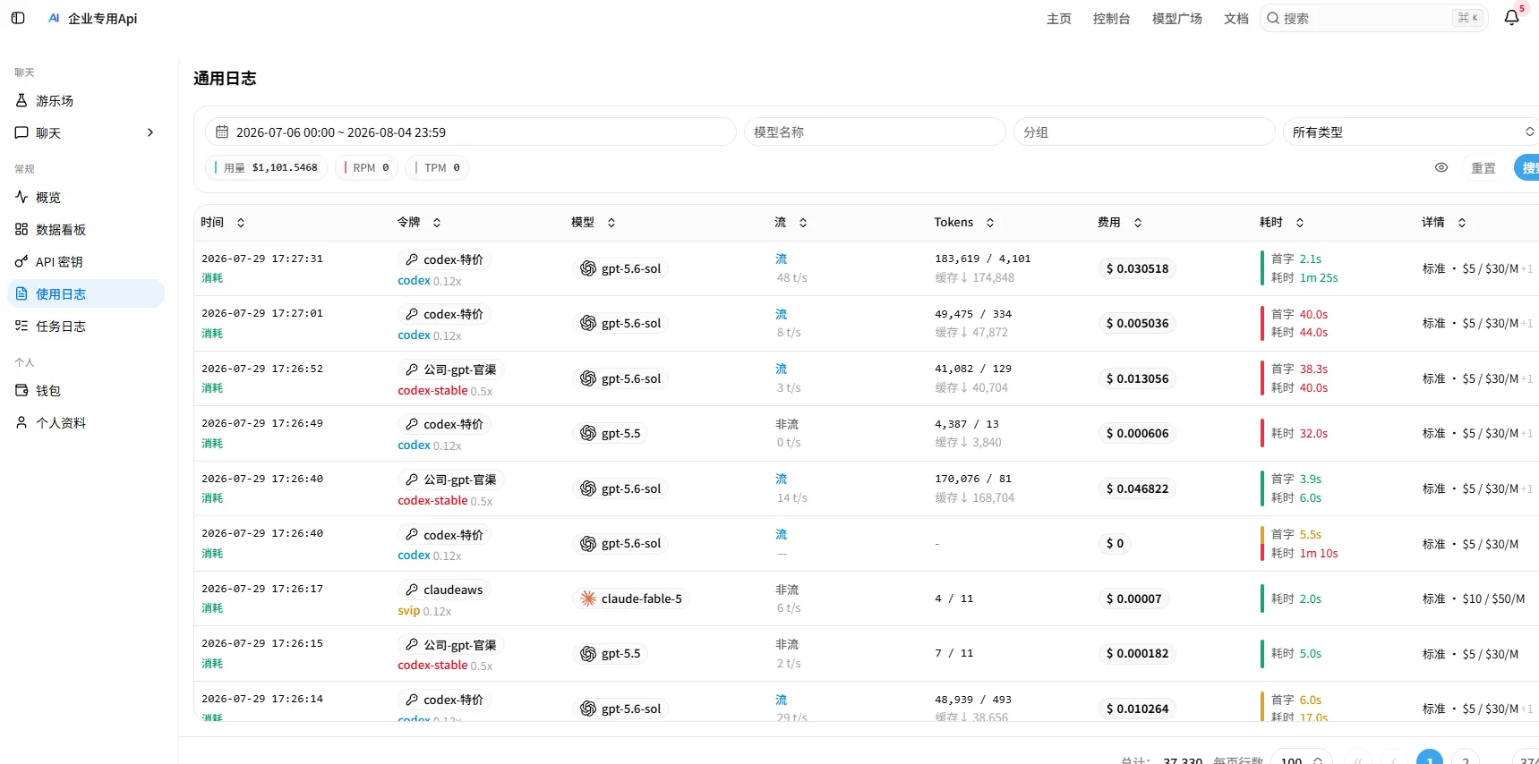Image resolution: width=1539 pixels, height=764 pixels.
Task: Click 耗时 1m 25s duration
Action: coord(1304,277)
